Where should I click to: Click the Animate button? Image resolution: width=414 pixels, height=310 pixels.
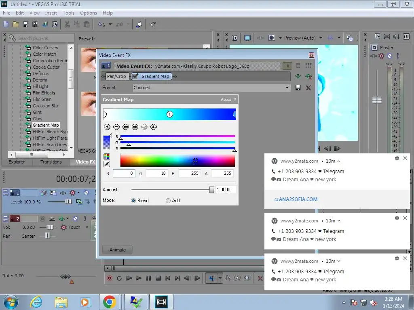pos(118,249)
